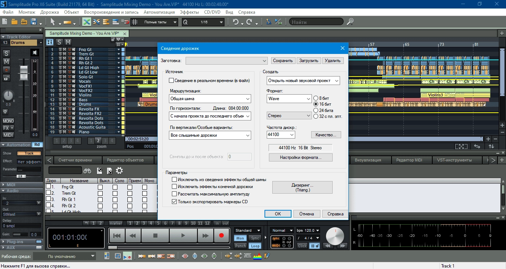
Task: Open the По горизонтали range dropdown
Action: pyautogui.click(x=210, y=116)
